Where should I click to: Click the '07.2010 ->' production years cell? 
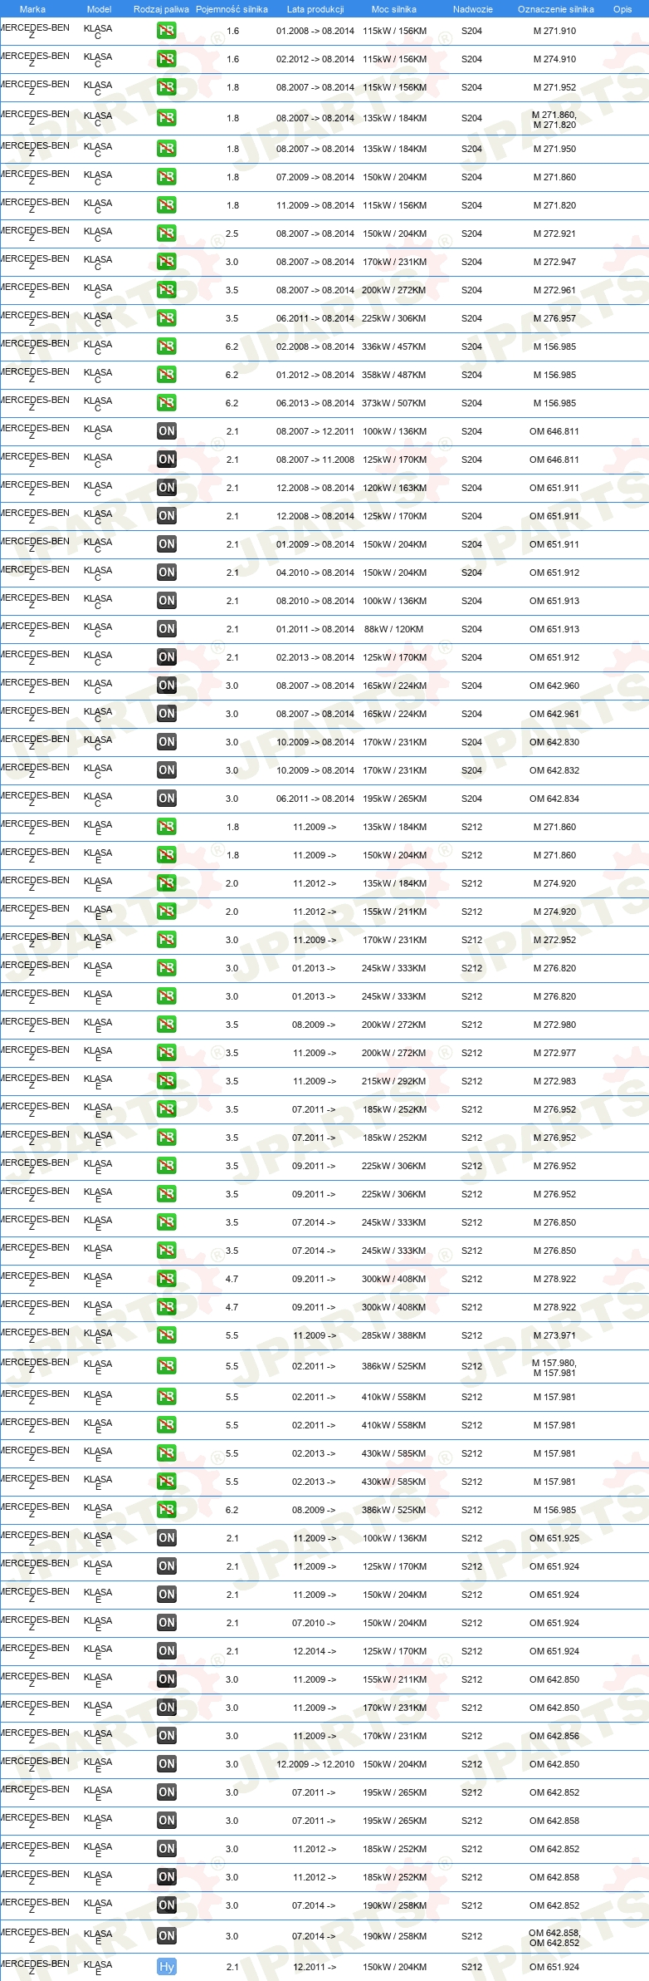point(314,1623)
